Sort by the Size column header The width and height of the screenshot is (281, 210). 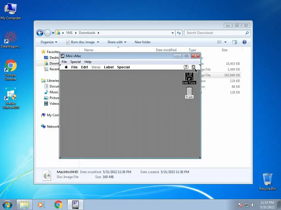click(x=230, y=50)
